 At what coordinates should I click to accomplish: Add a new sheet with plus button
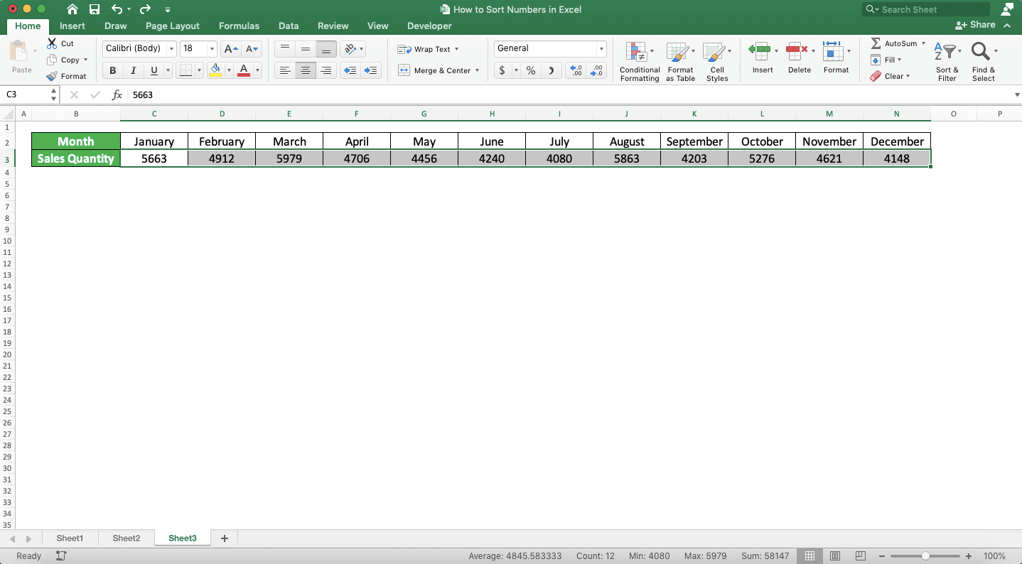pos(225,538)
